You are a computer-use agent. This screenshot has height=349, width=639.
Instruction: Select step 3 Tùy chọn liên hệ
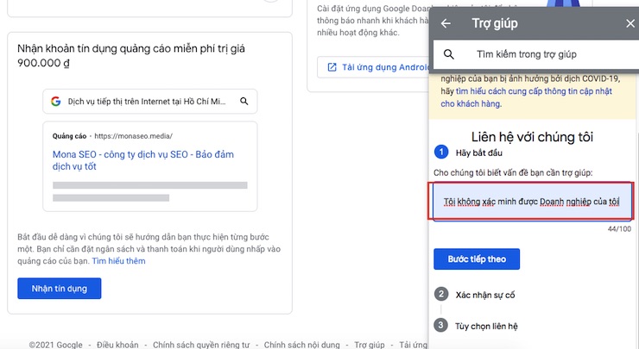476,326
